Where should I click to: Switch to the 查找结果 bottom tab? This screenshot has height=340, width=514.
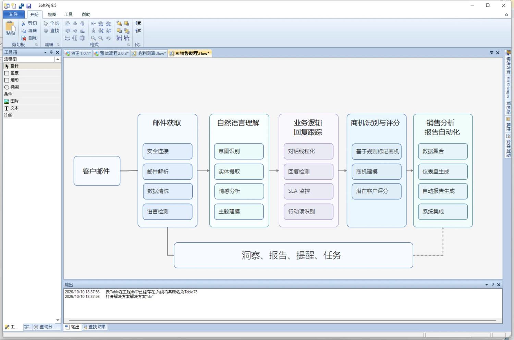pos(94,327)
